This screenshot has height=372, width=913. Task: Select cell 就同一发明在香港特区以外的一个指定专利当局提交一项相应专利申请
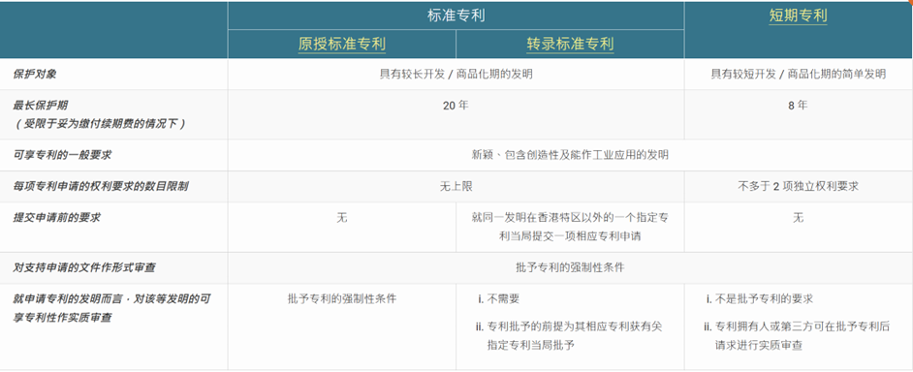[x=570, y=227]
